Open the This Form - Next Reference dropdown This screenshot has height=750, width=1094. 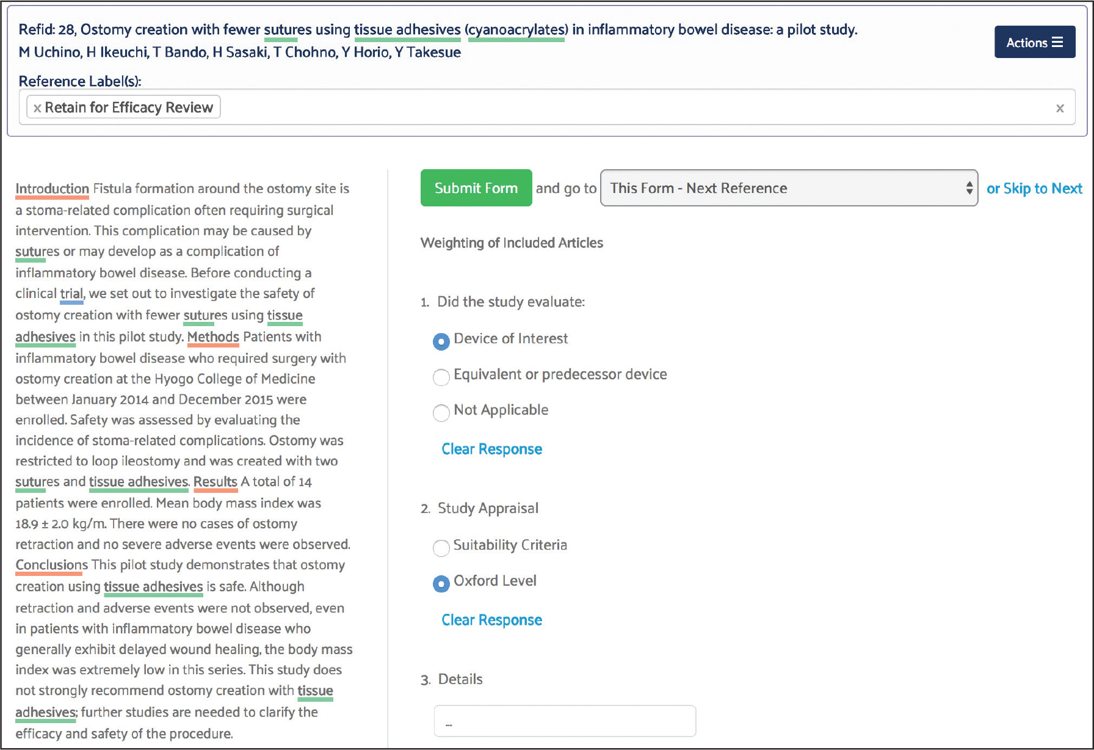[x=788, y=188]
